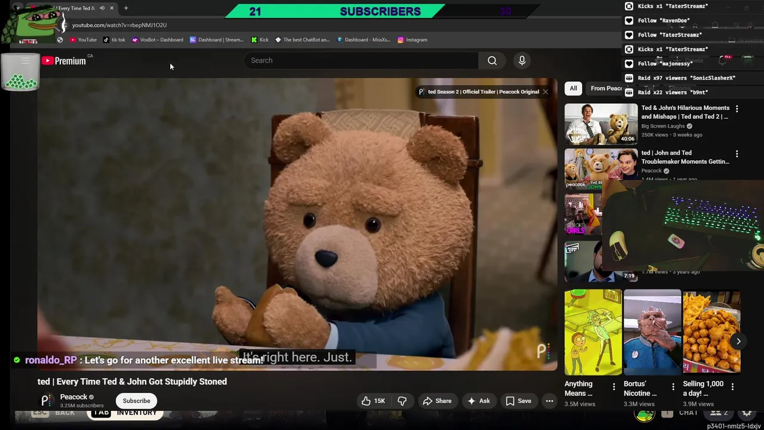Open the Dashboard | Stream... bookmark
Image resolution: width=764 pixels, height=430 pixels.
[x=217, y=39]
